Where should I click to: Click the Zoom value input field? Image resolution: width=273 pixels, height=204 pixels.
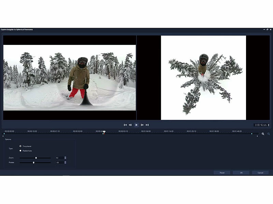(x=59, y=158)
